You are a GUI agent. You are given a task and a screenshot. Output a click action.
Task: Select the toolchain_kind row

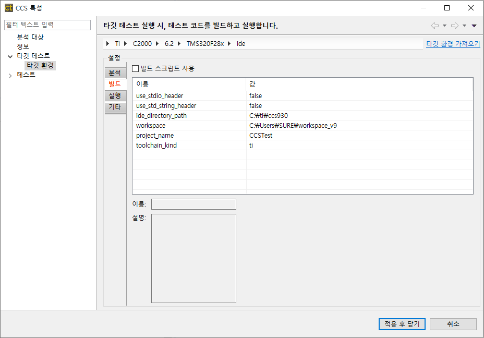[302, 145]
